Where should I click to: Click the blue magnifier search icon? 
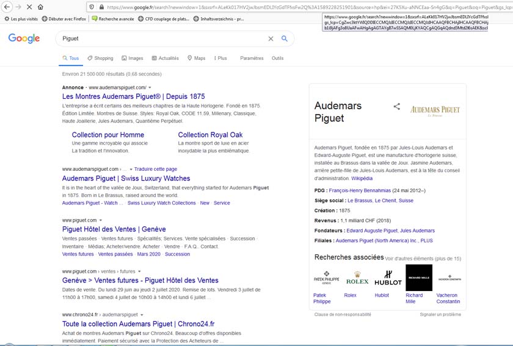[x=285, y=38]
